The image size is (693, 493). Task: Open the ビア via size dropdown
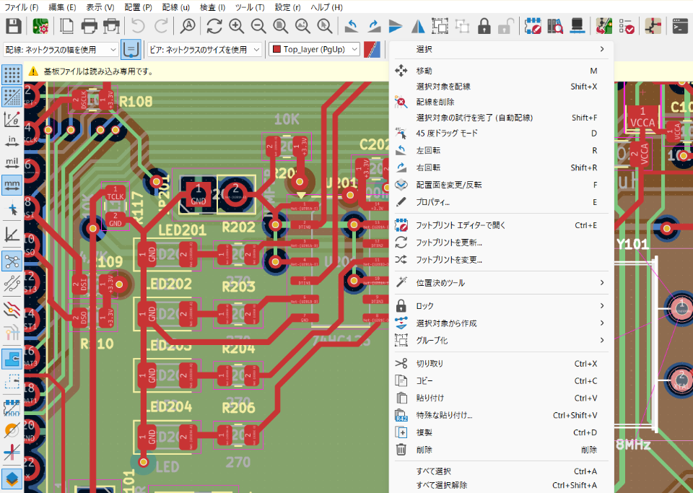point(204,50)
